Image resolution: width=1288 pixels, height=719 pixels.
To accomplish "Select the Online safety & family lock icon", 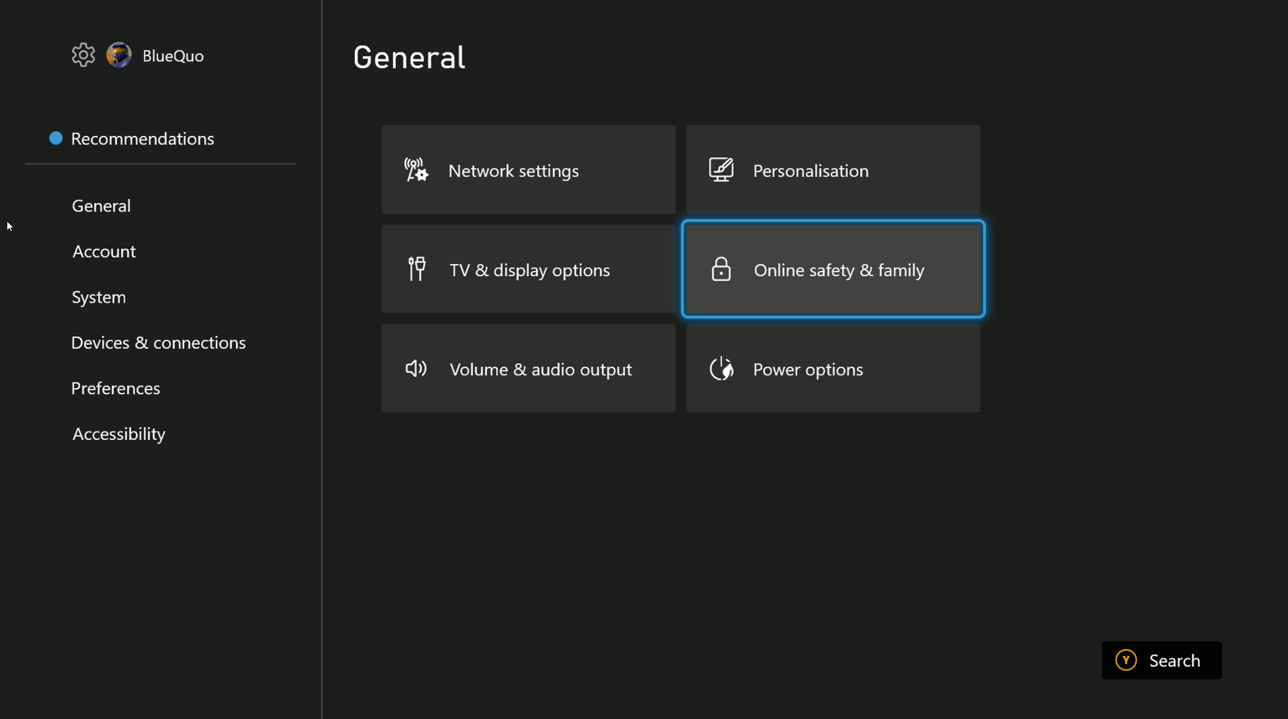I will pyautogui.click(x=721, y=269).
